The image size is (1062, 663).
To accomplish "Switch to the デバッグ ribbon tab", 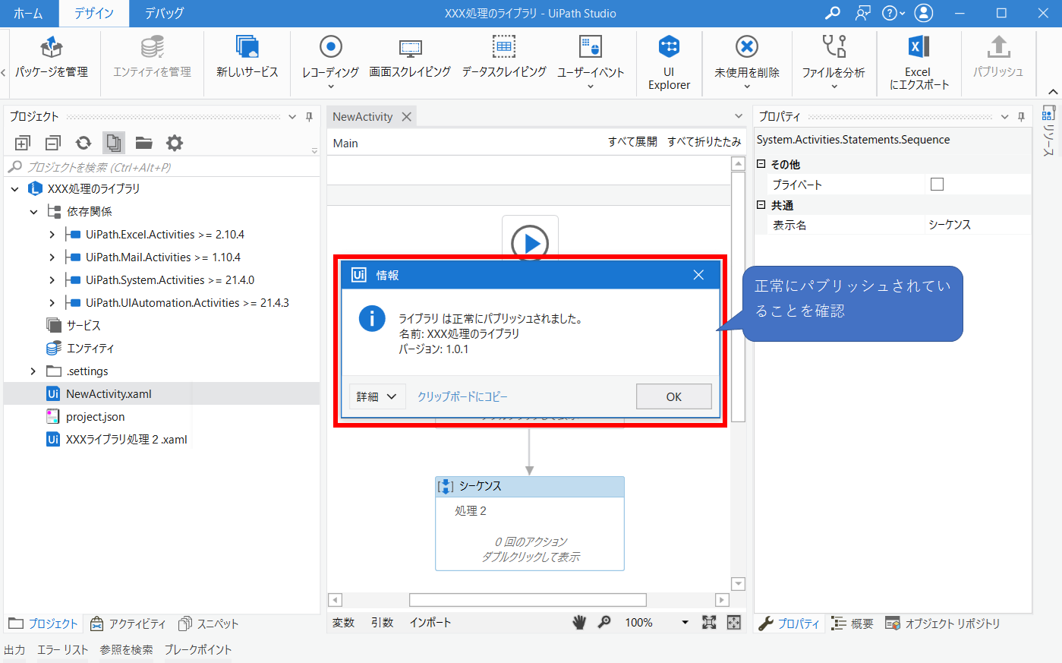I will point(164,13).
